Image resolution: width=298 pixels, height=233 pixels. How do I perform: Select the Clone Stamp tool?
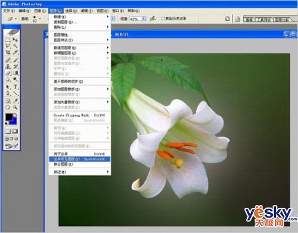(x=8, y=66)
